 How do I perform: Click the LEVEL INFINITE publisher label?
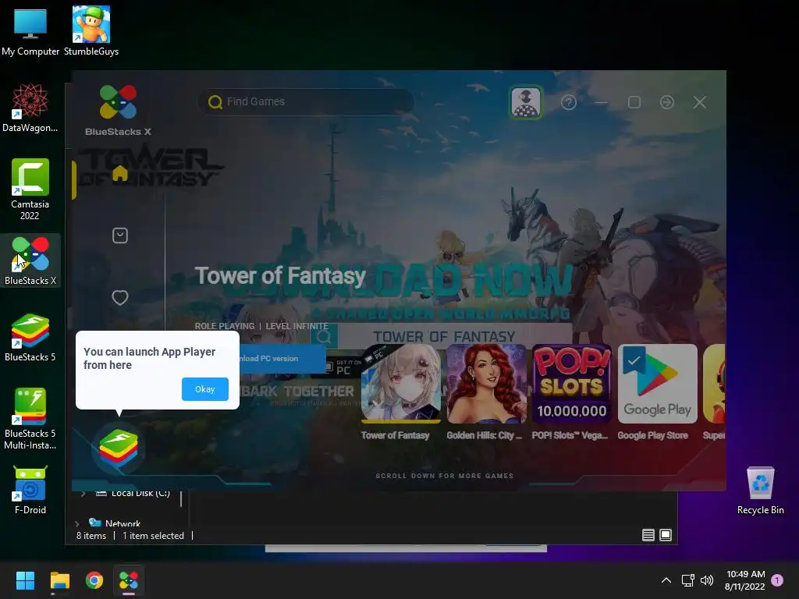tap(297, 326)
